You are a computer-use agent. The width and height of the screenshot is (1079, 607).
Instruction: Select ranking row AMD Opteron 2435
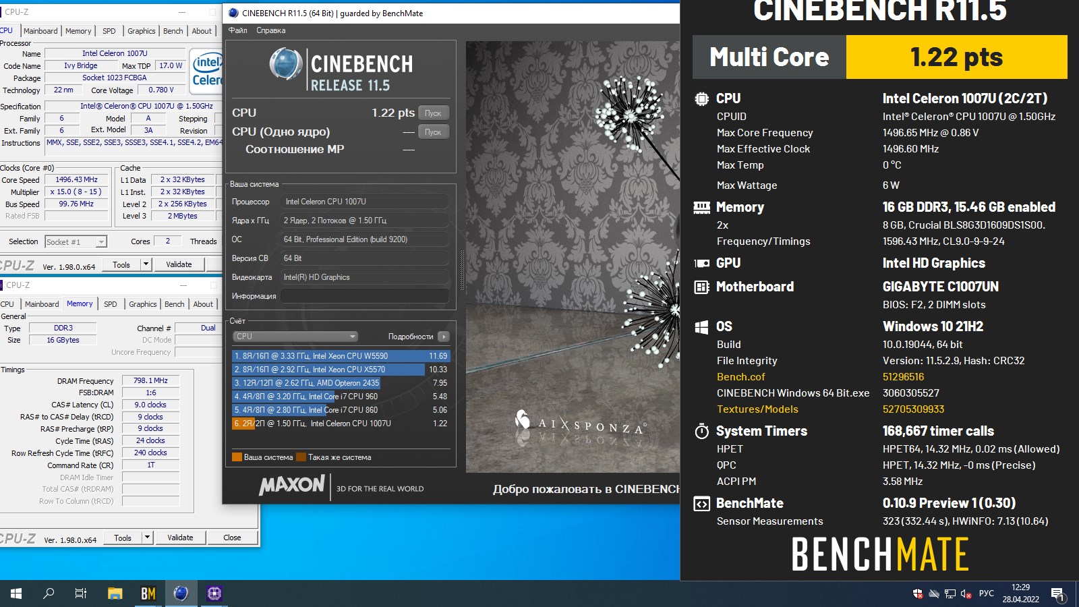(341, 382)
